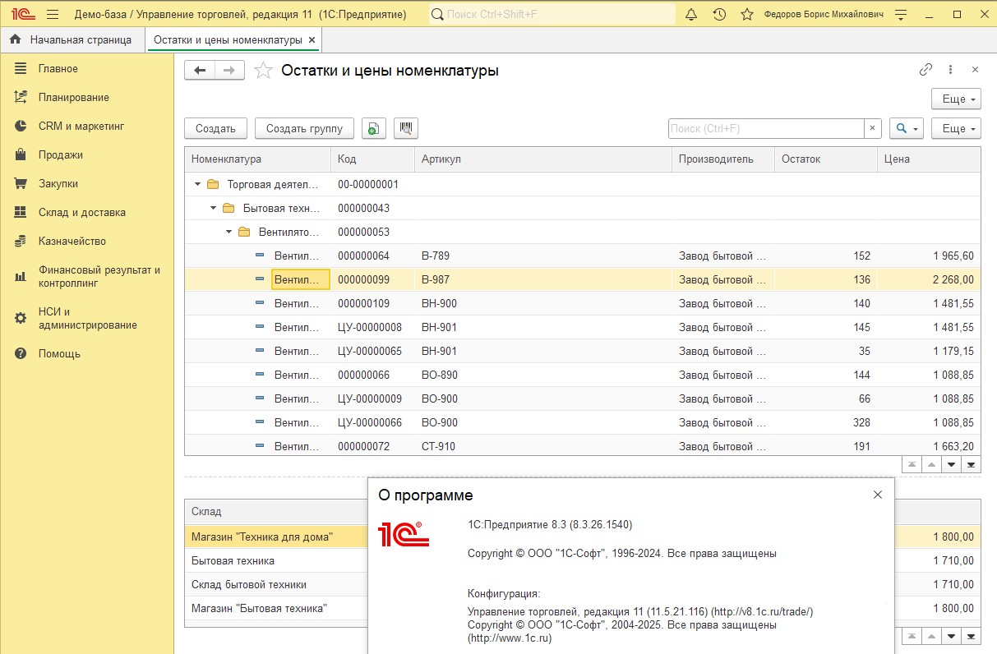Screen dimensions: 997x654
Task: Open the Казначейство section
Action: point(72,242)
